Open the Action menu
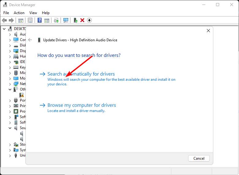Screen dimensions: 239x175 point(19,13)
